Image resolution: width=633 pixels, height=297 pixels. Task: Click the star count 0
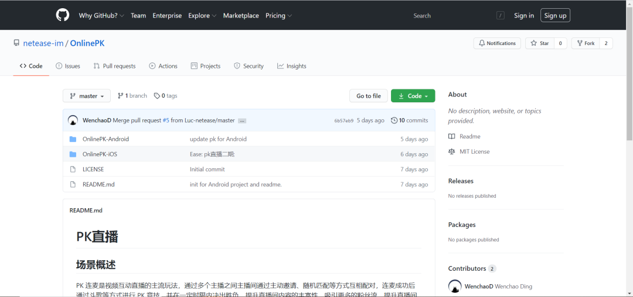pyautogui.click(x=560, y=43)
